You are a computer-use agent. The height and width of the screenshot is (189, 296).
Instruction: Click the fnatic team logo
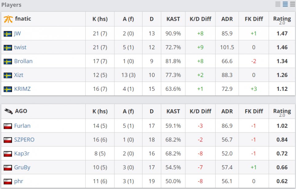pos(8,19)
